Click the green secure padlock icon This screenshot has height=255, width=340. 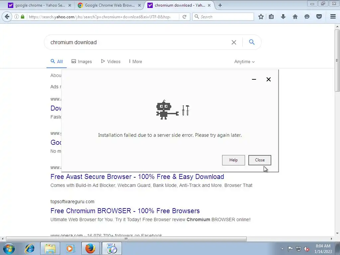(x=23, y=17)
